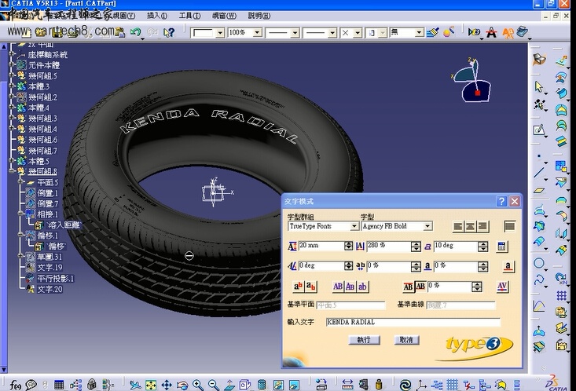Select the Line tool in right toolbar
This screenshot has height=391, width=576.
pyautogui.click(x=539, y=172)
